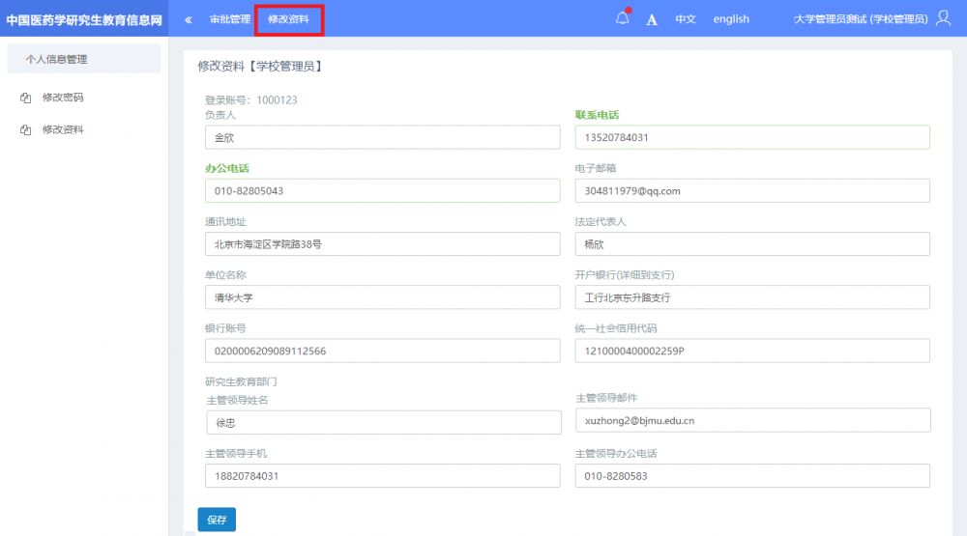
Task: Click the icon beside 修改密码
Action: click(x=26, y=98)
